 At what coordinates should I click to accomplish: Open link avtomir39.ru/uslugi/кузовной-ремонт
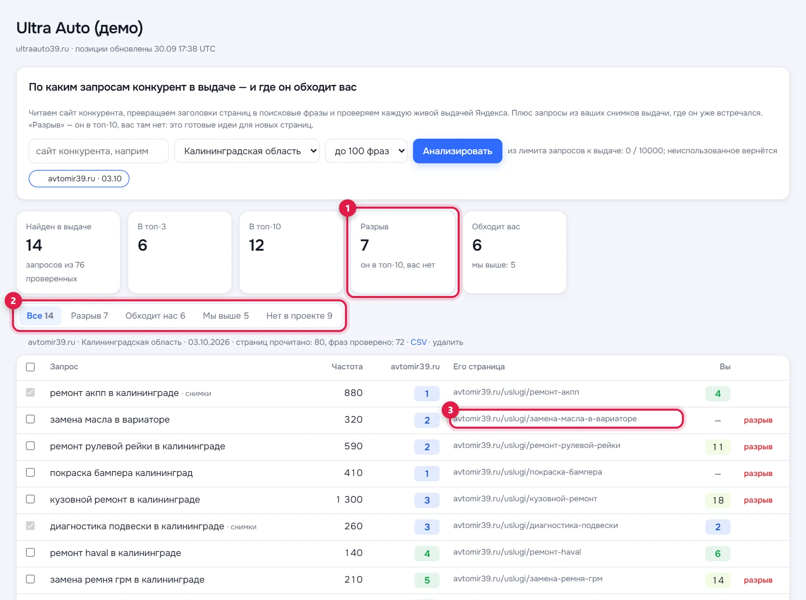tap(525, 499)
